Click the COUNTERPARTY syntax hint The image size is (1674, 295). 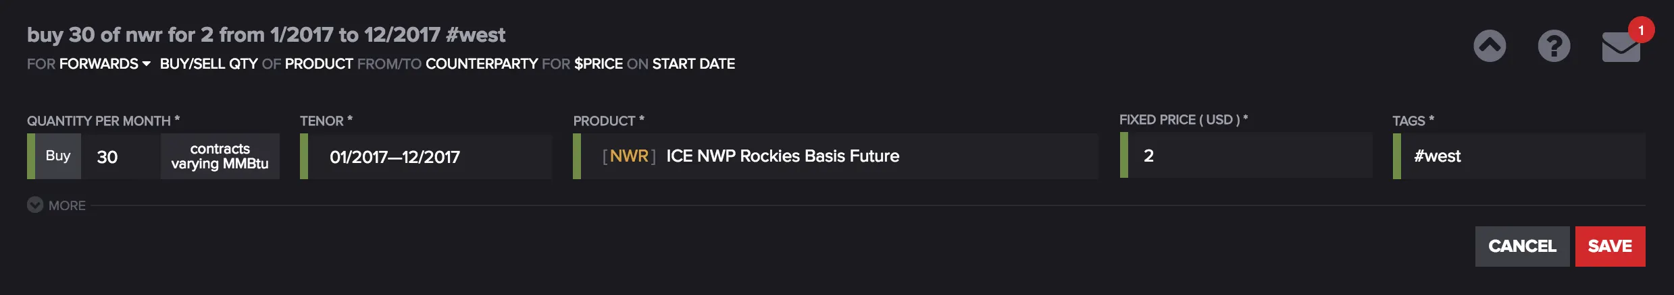(x=482, y=64)
